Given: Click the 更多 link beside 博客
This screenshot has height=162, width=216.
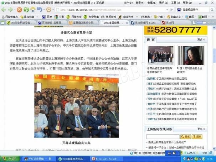Looking at the screenshot, I should (x=201, y=40).
